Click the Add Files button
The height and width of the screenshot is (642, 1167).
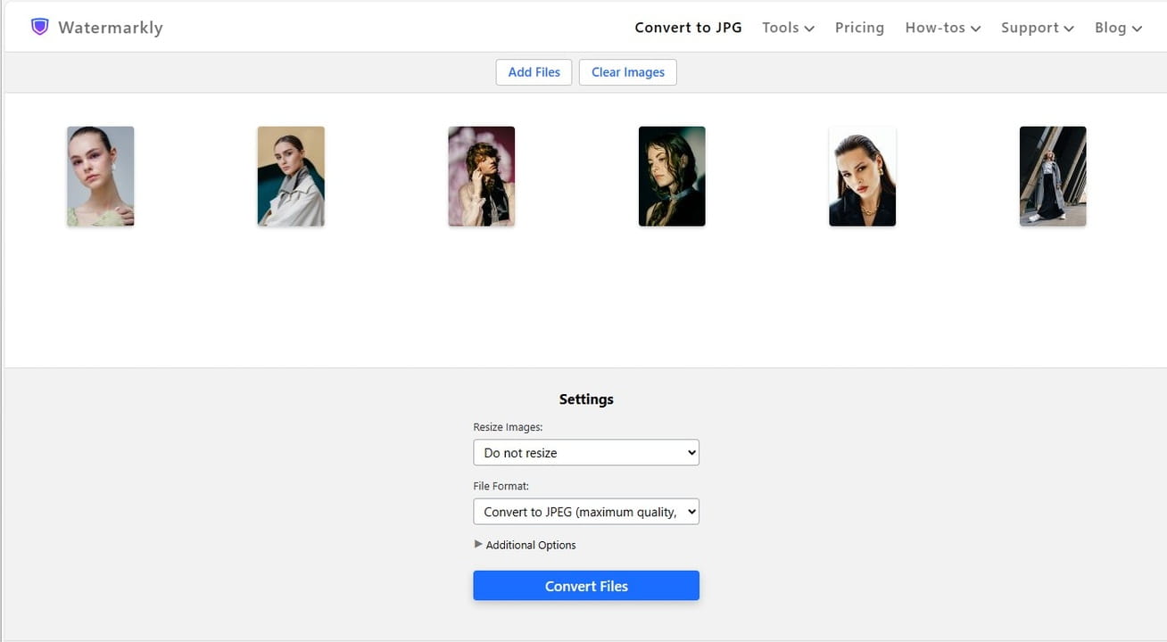(534, 72)
